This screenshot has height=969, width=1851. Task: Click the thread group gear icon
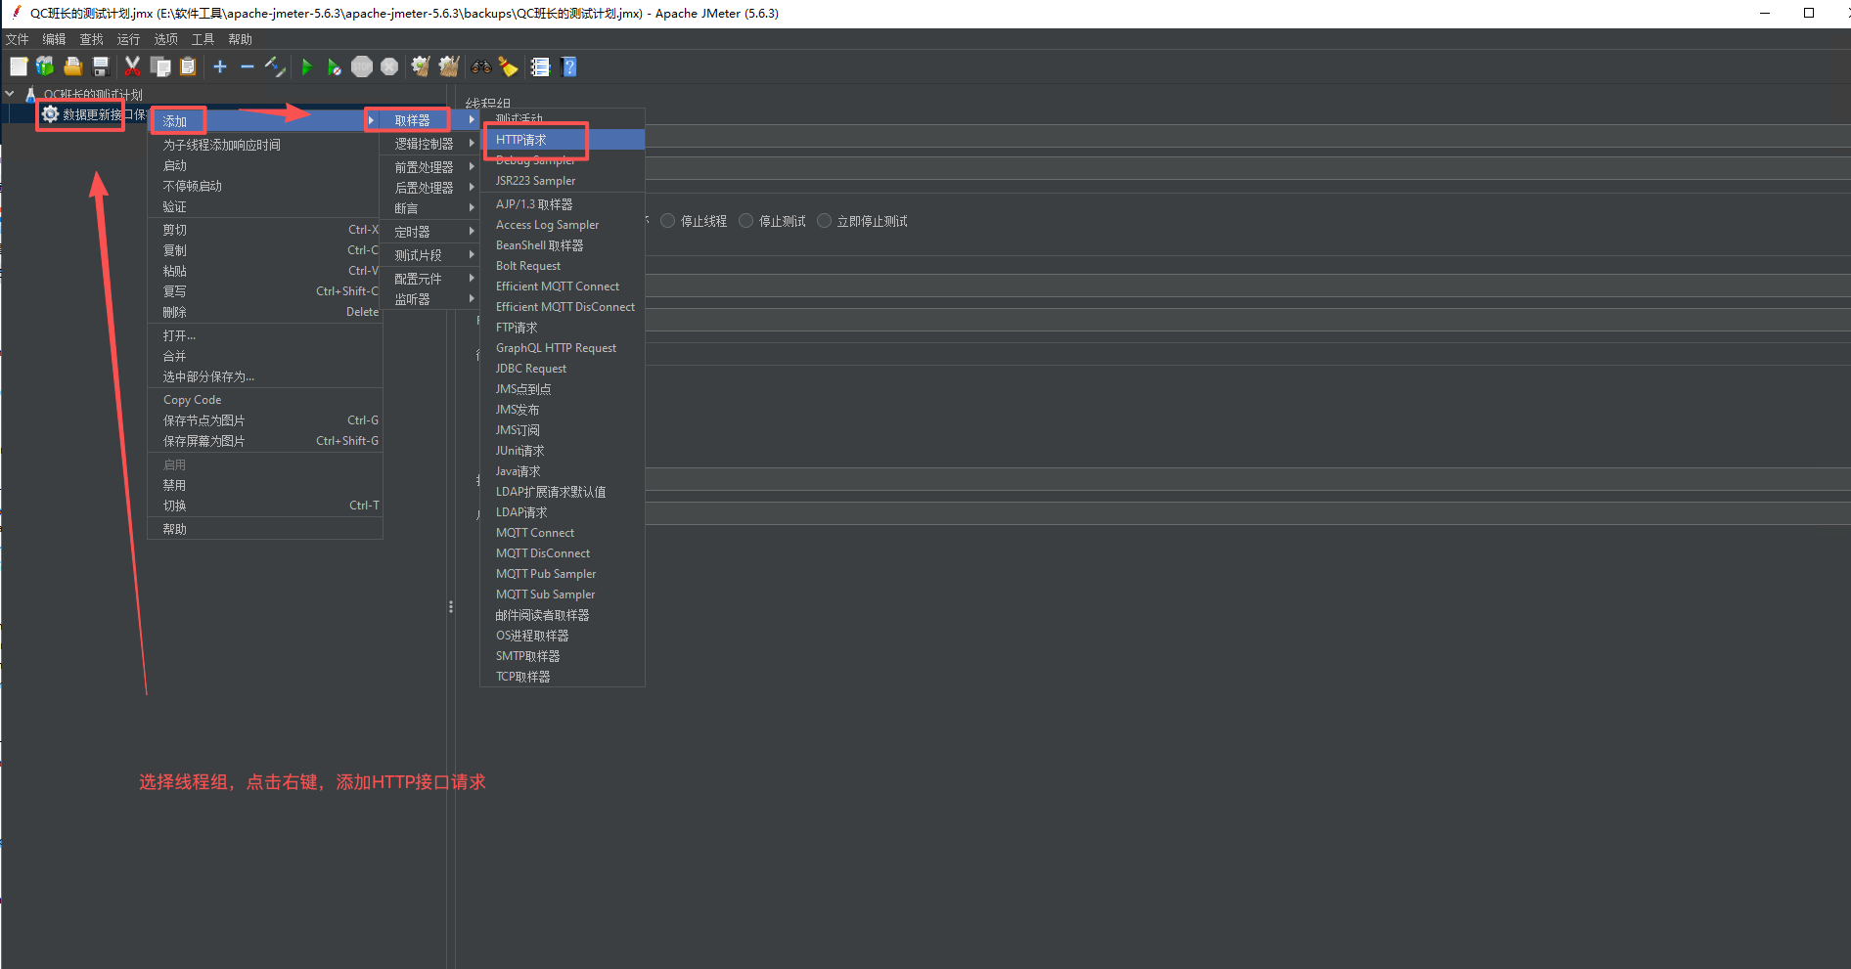[50, 114]
